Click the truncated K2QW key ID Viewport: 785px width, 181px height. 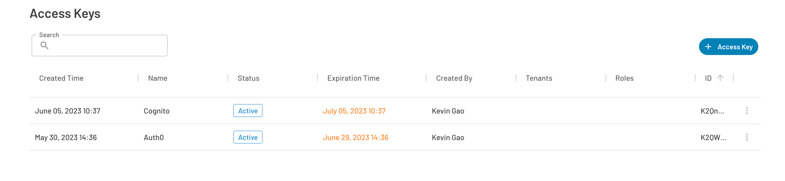click(x=713, y=138)
